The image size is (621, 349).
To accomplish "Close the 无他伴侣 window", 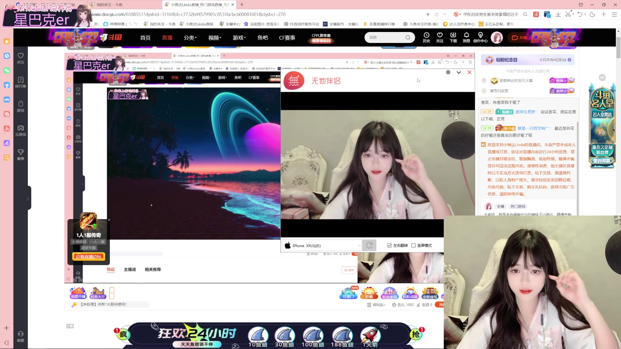I will 469,72.
